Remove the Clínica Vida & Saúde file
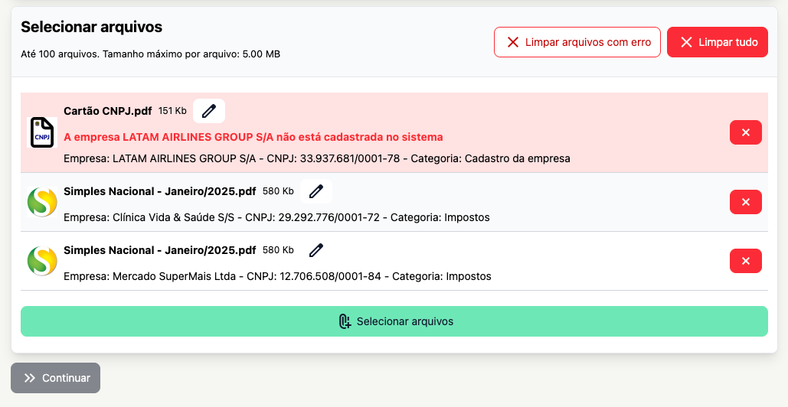Image resolution: width=788 pixels, height=407 pixels. coord(745,202)
